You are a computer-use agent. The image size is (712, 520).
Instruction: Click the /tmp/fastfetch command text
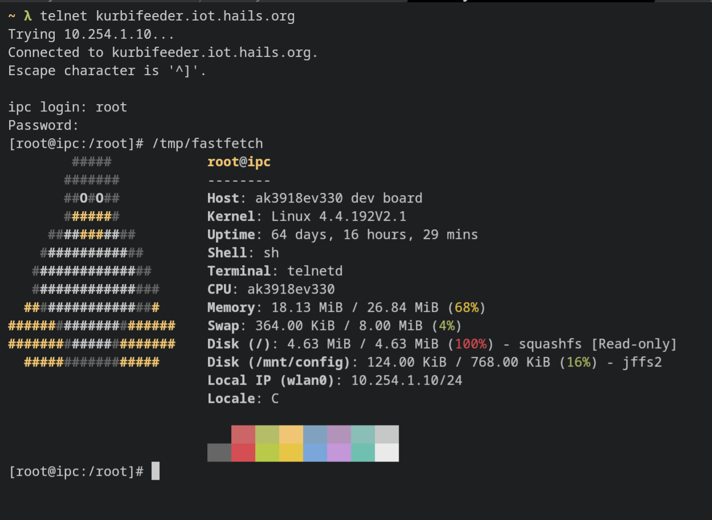click(x=207, y=143)
